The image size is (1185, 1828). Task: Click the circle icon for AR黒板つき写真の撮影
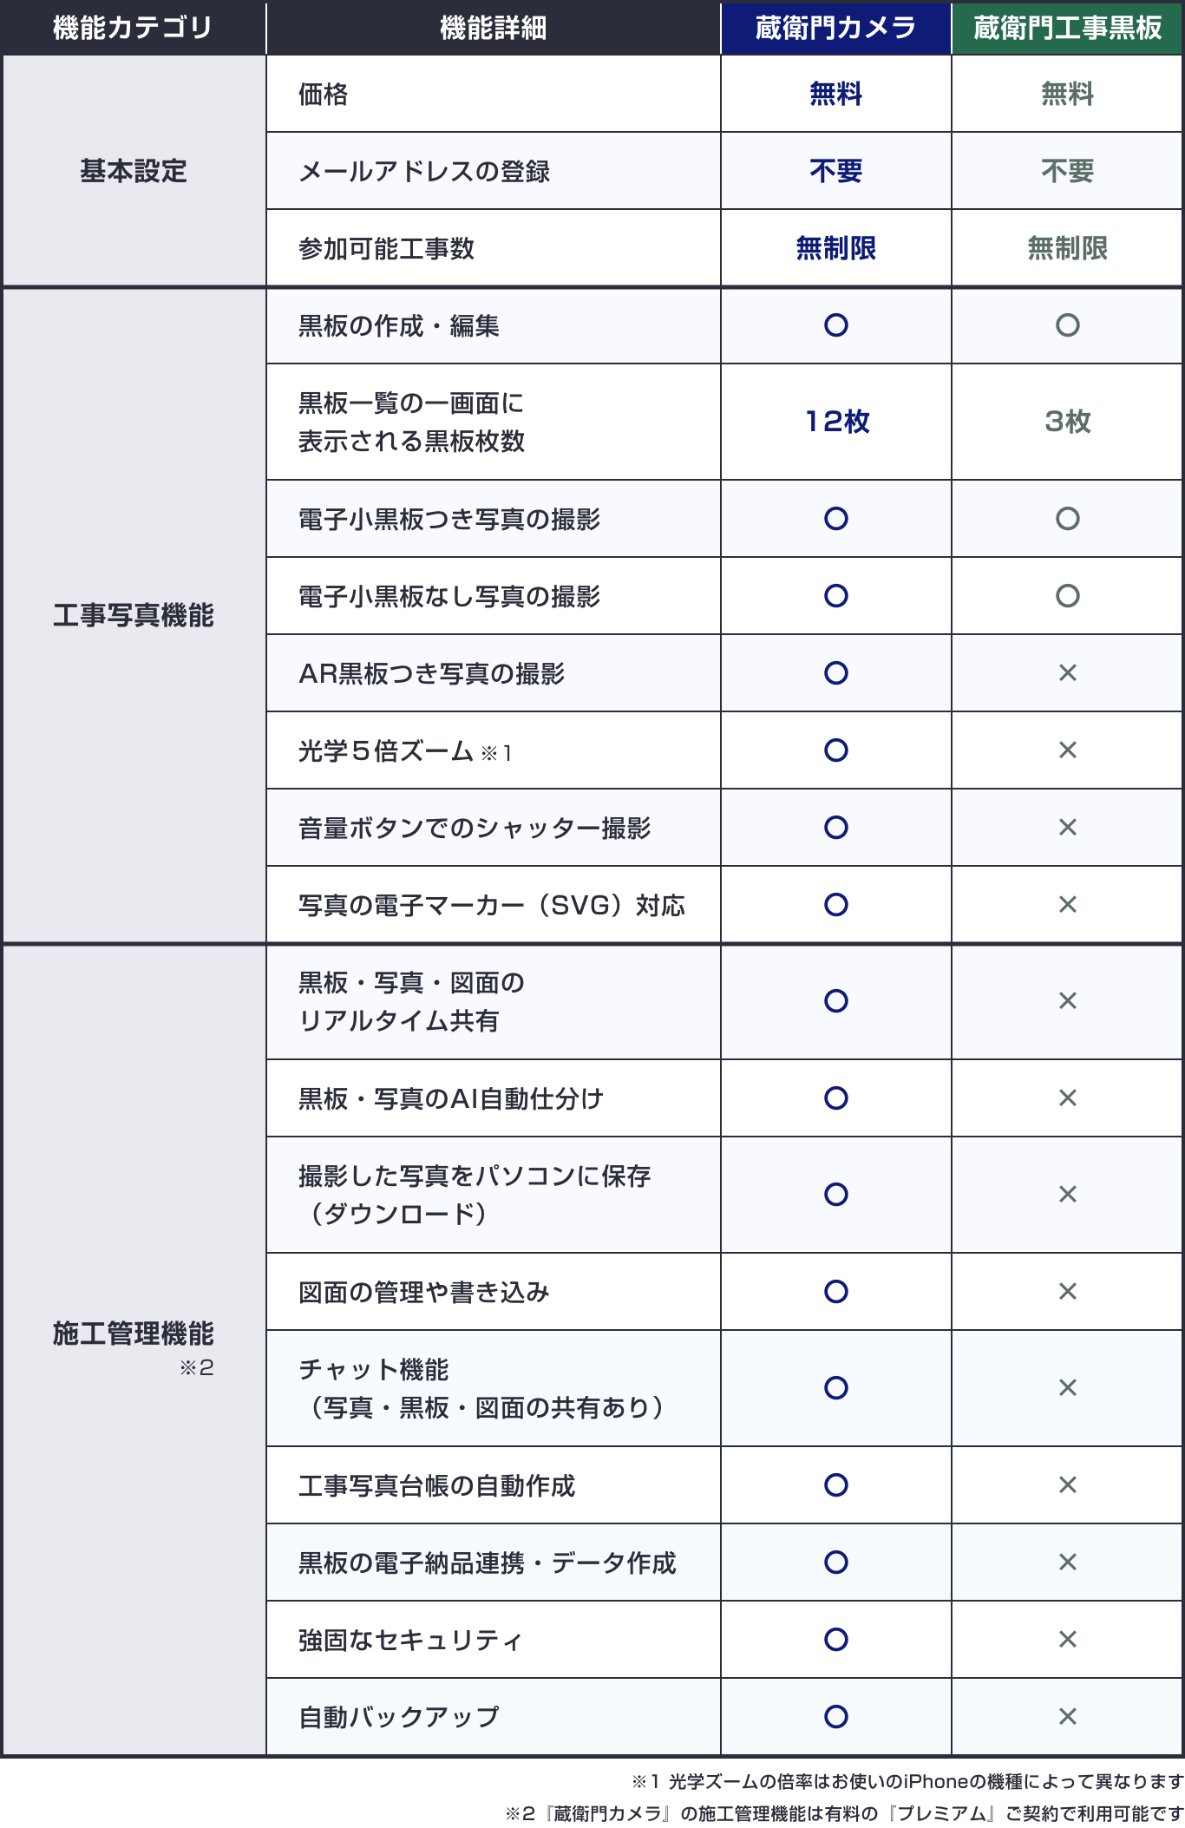(836, 673)
